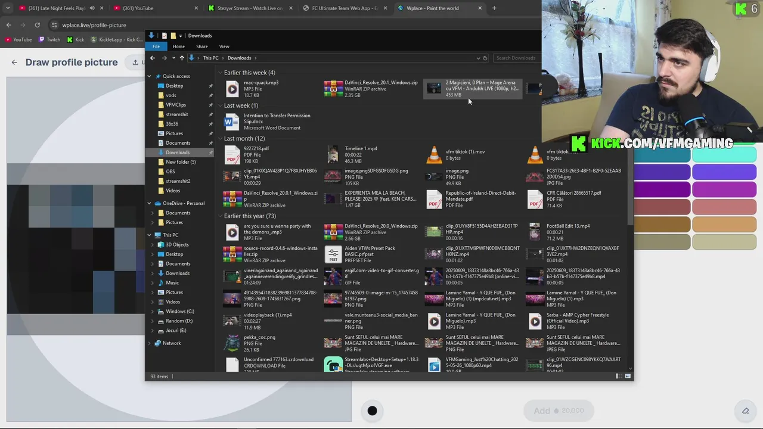Open Kick bookmark in bookmarks bar
763x429 pixels.
(x=75, y=39)
